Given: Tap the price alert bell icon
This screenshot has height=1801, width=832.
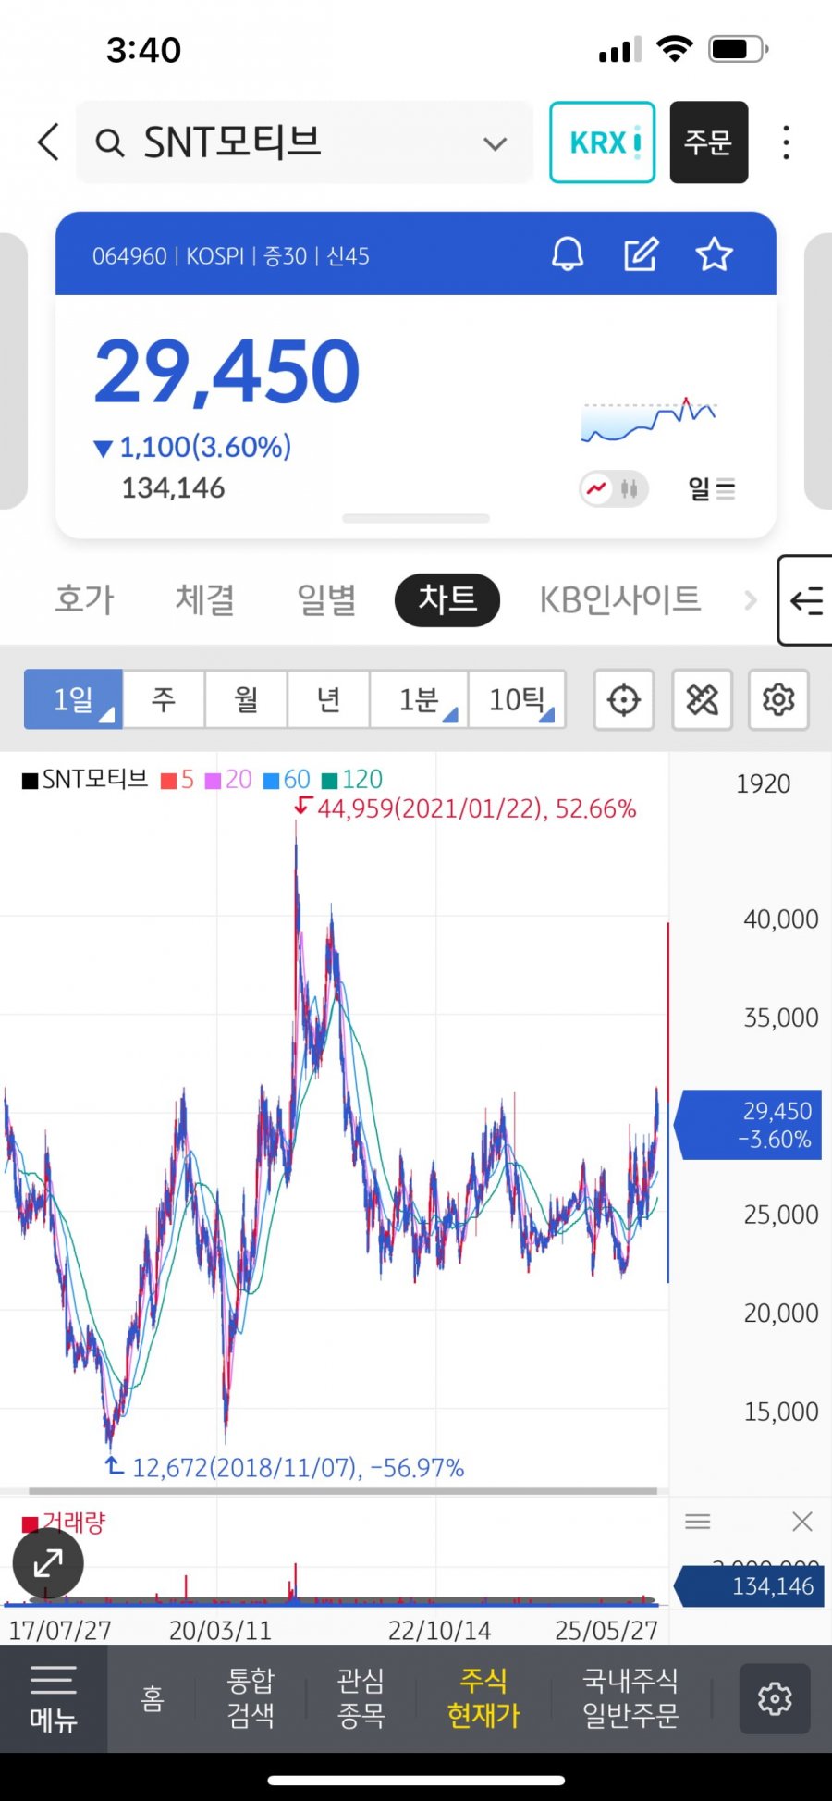Looking at the screenshot, I should tap(568, 253).
